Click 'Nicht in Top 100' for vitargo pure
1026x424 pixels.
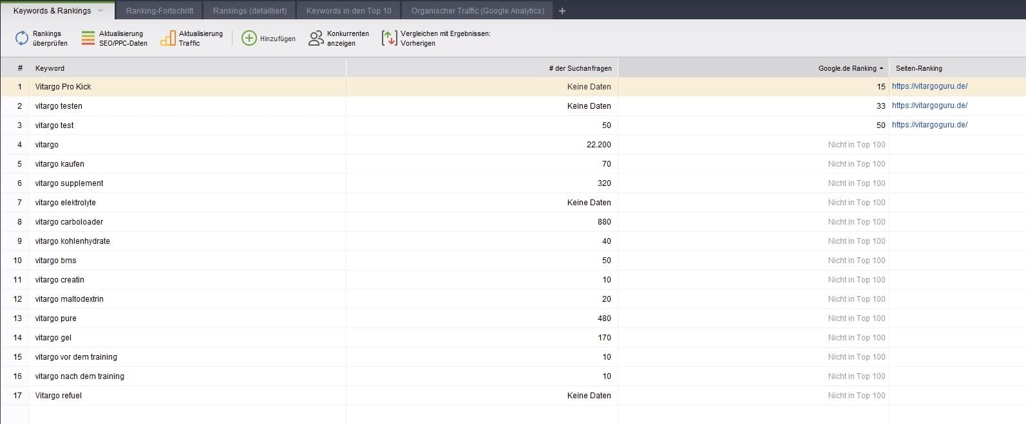point(857,318)
